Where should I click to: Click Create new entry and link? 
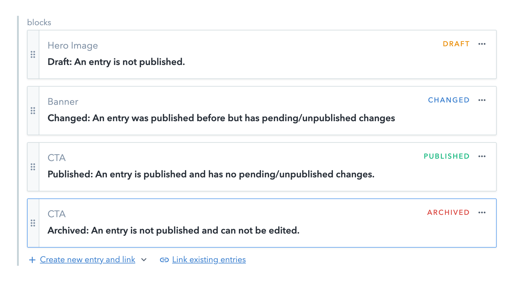[87, 260]
